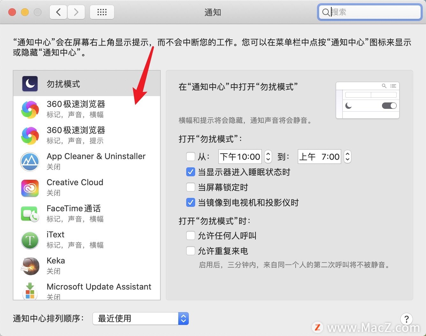
Task: Select the Creative Cloud icon
Action: pyautogui.click(x=30, y=188)
